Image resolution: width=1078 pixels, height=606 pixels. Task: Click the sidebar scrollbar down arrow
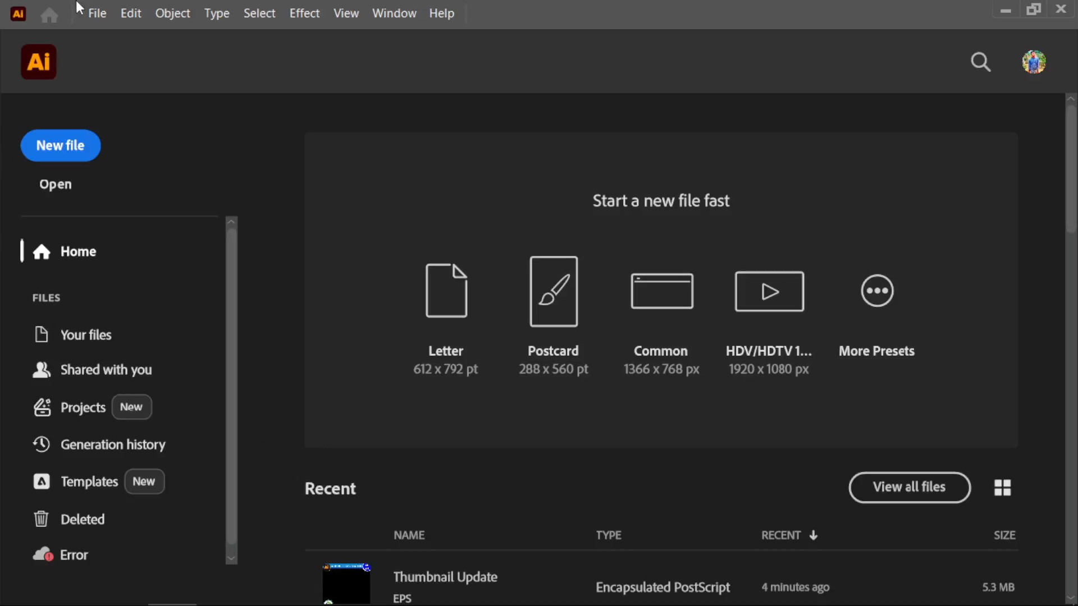pyautogui.click(x=231, y=558)
